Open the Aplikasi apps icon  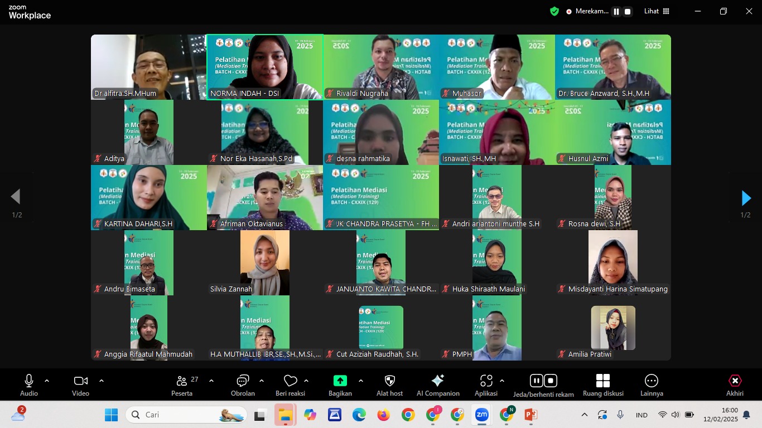pyautogui.click(x=486, y=381)
